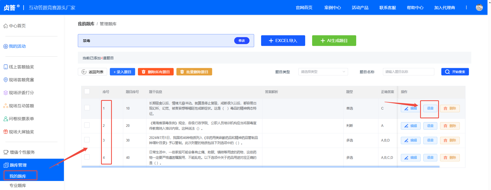Viewport: 491px width, 190px height.
Task: Select 专业题库 in sidebar
Action: [18, 185]
